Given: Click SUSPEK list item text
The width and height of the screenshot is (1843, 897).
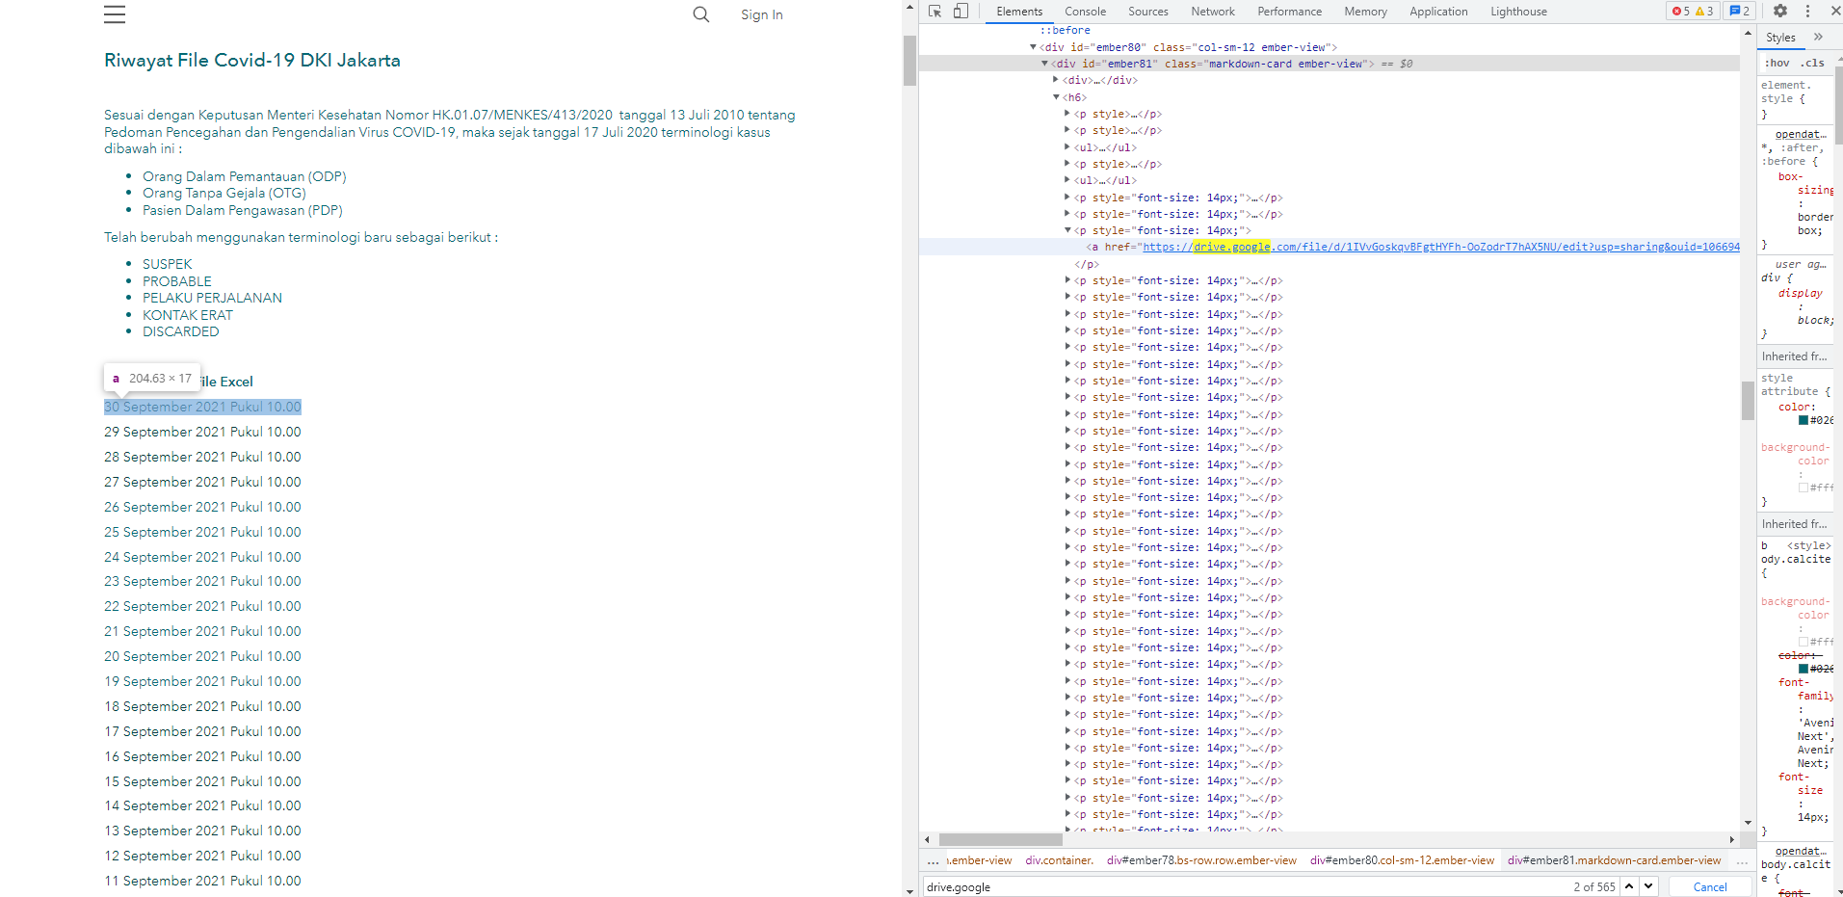Looking at the screenshot, I should pos(168,264).
